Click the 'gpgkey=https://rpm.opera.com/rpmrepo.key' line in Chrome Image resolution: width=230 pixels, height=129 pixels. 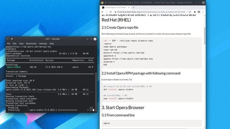pyautogui.click(x=128, y=59)
